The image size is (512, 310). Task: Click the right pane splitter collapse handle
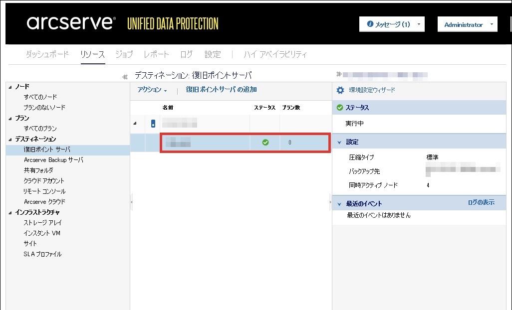330,202
